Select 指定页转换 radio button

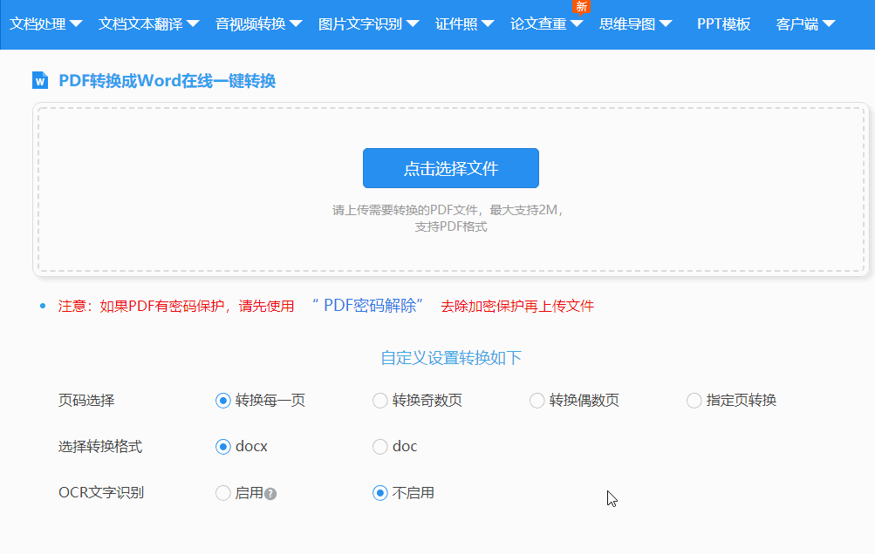(x=694, y=400)
